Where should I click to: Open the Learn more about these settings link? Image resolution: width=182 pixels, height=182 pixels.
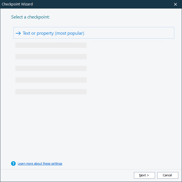[x=40, y=164]
